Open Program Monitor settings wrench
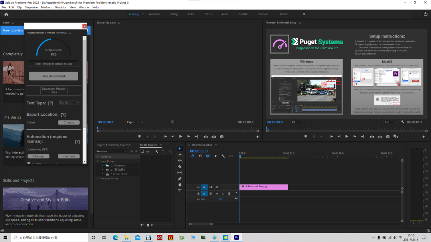Viewport: 431px width, 242px height. click(403, 122)
